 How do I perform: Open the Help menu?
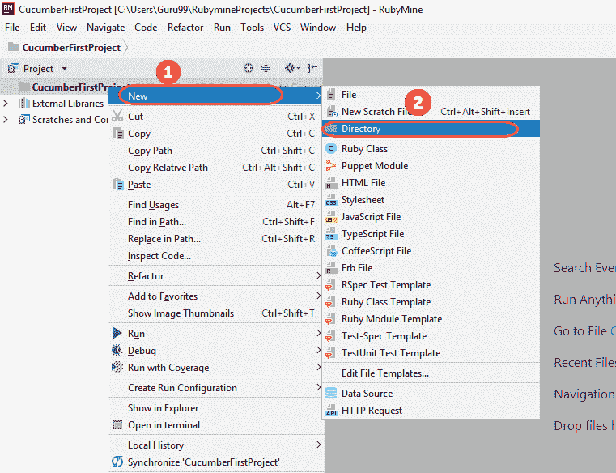click(x=356, y=28)
